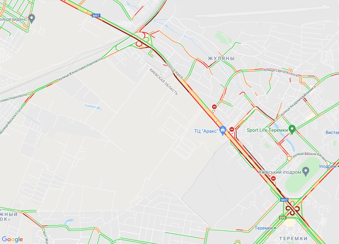Click the вулиця Сергія Колоса street label
This screenshot has height=244, width=339.
[280, 72]
